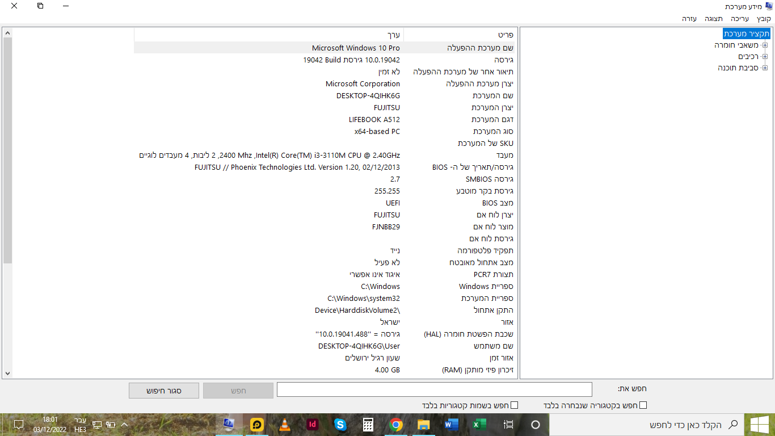775x436 pixels.
Task: Open the Calculator taskbar icon
Action: tap(368, 424)
